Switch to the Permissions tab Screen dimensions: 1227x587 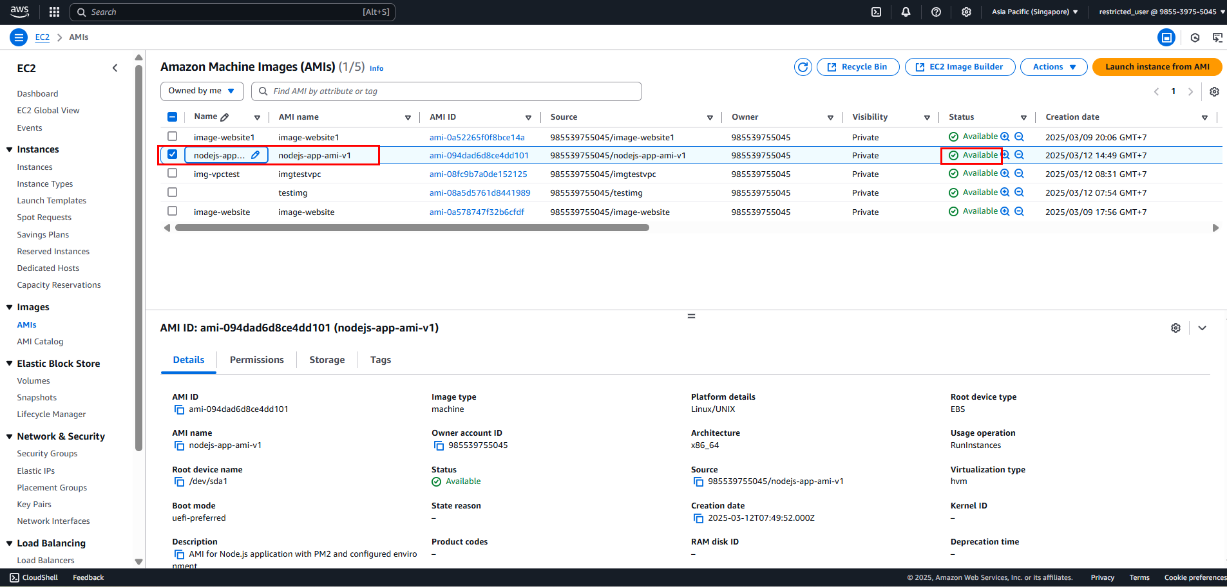256,360
